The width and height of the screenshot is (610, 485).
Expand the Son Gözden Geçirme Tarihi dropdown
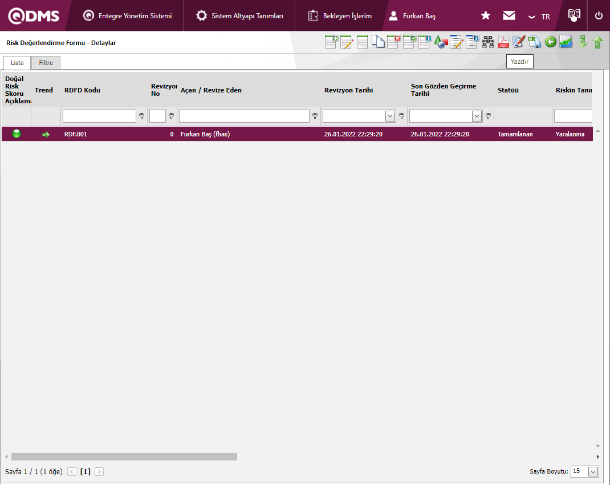[x=477, y=116]
